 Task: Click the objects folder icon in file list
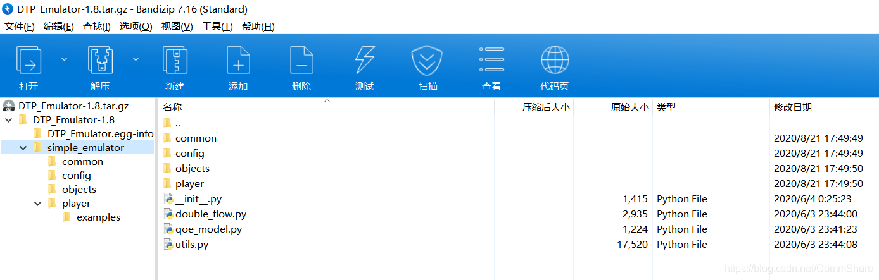[167, 168]
